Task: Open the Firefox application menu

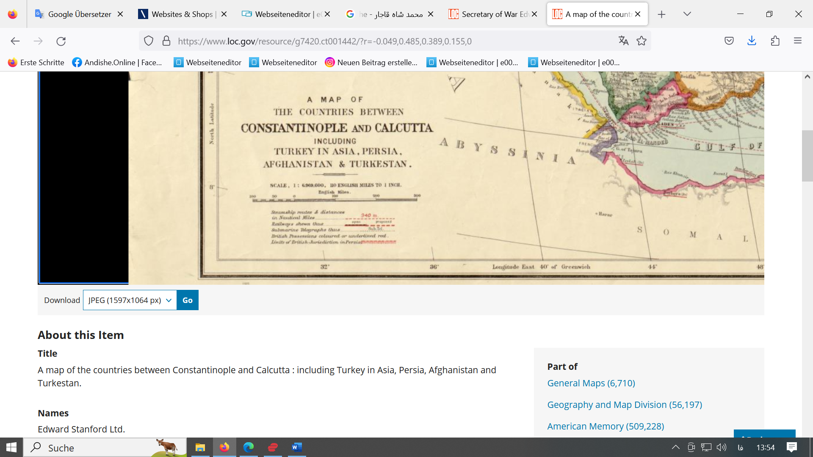Action: point(798,41)
